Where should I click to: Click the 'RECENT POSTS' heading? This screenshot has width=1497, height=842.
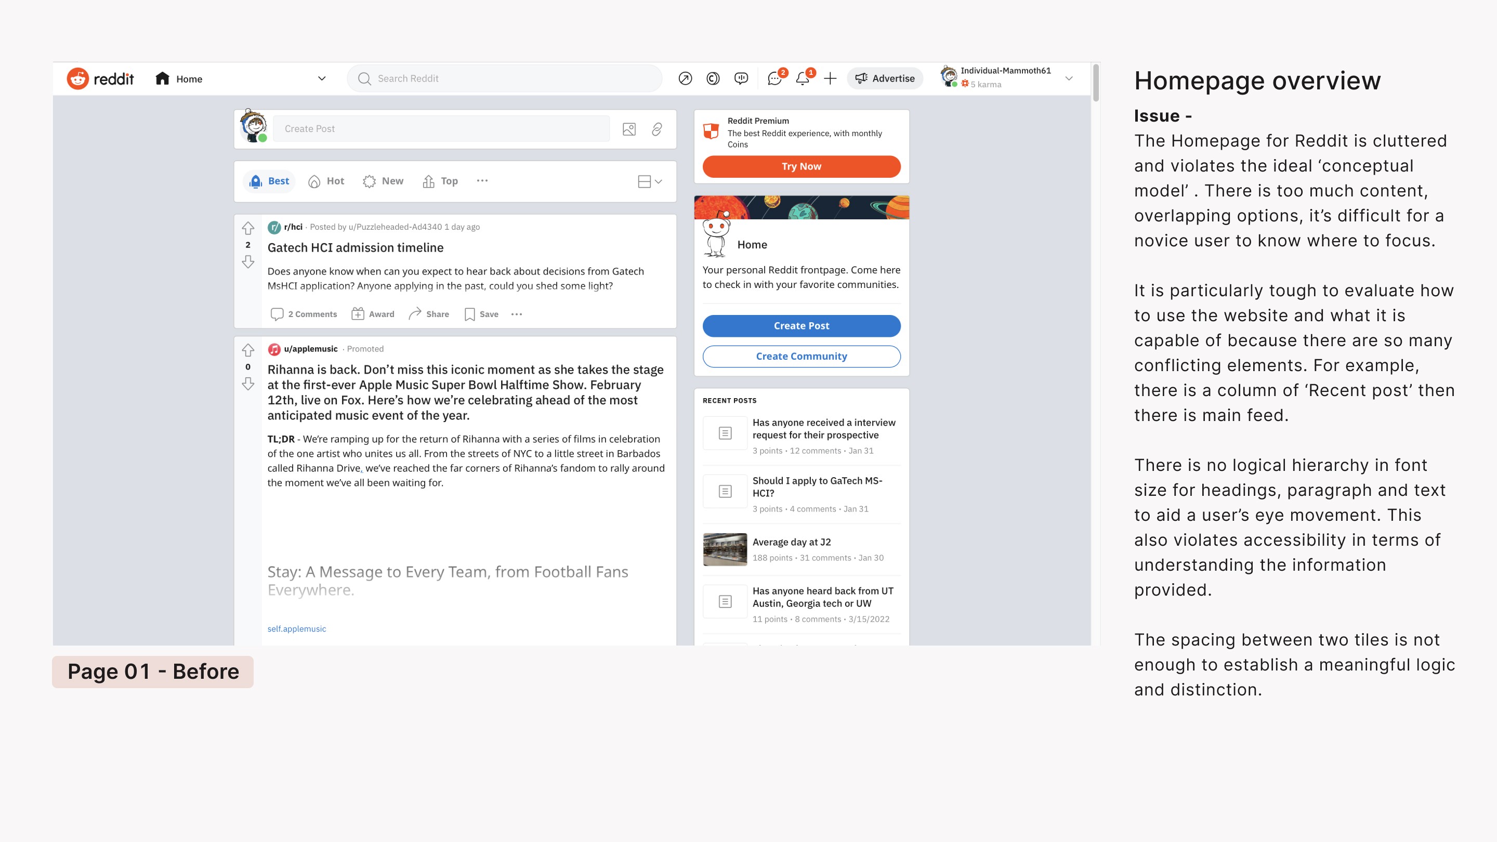click(729, 400)
